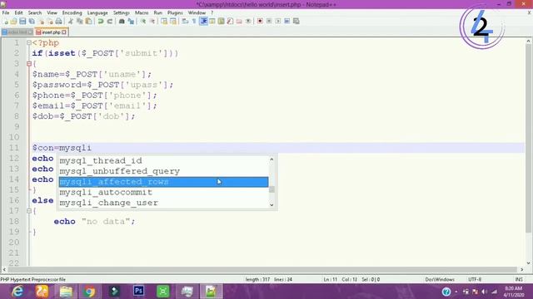
Task: Click the INS status bar indicator
Action: (x=519, y=280)
